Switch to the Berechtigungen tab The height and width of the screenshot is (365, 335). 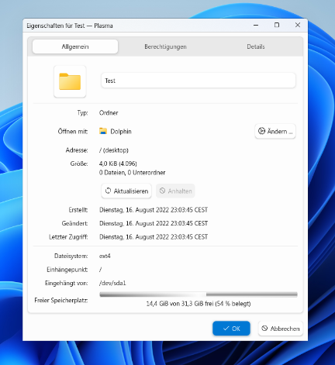pyautogui.click(x=165, y=46)
